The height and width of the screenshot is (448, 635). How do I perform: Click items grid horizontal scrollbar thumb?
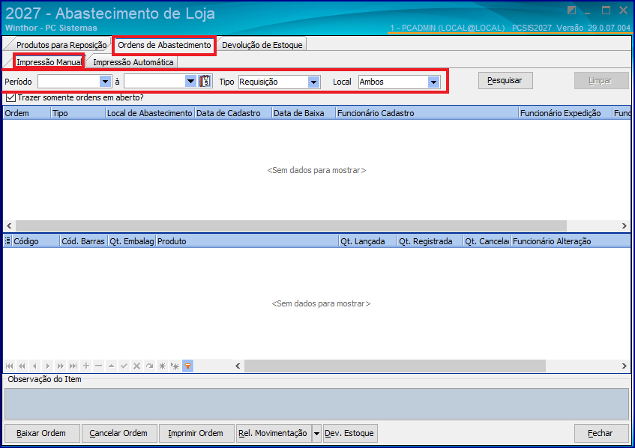click(x=395, y=366)
